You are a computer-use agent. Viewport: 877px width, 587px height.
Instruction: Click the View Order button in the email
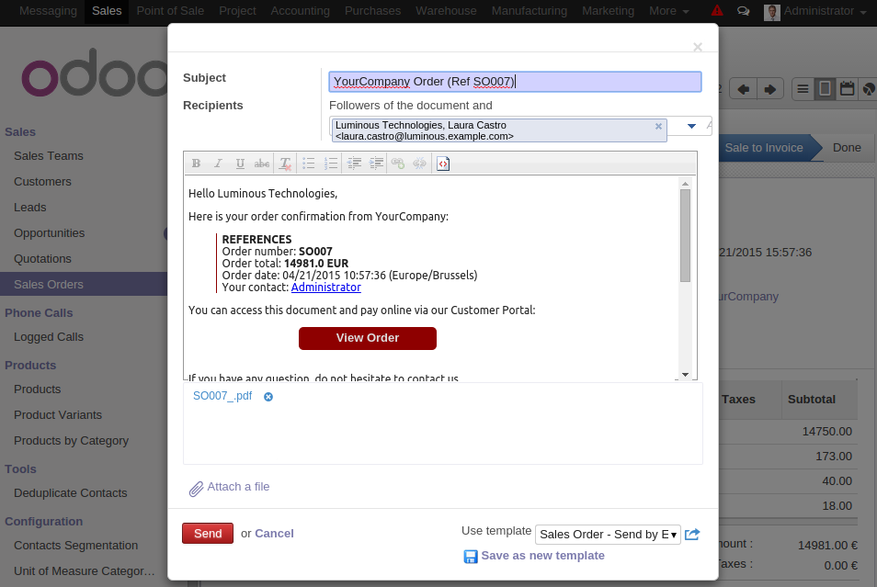tap(368, 338)
